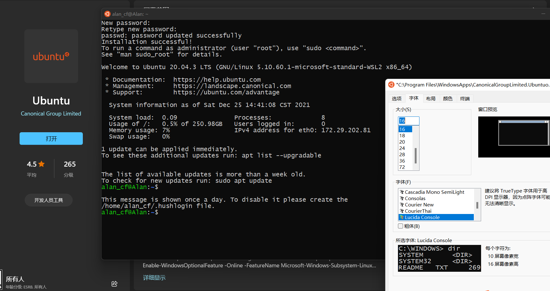Image resolution: width=550 pixels, height=291 pixels.
Task: Select font size 72
Action: [405, 167]
